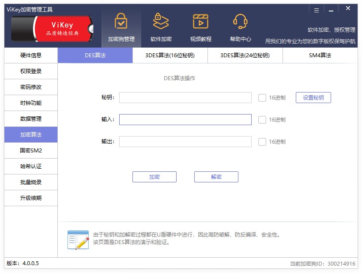362x274 pixels.
Task: Minimize the ViKey window
Action: point(331,11)
